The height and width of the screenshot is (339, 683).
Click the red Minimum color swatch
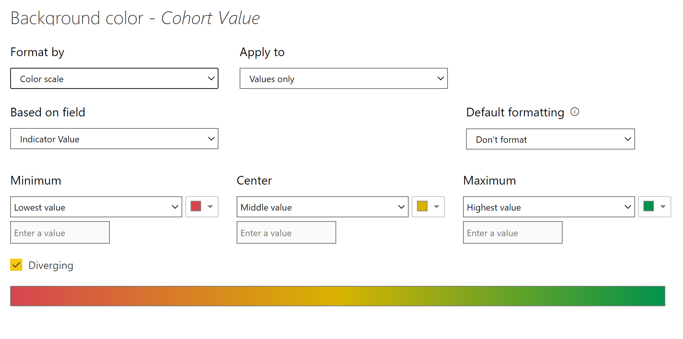(x=196, y=206)
